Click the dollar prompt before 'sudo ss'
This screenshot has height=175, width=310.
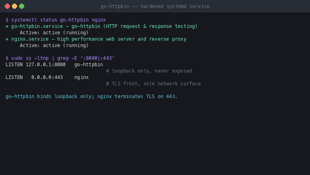point(7,58)
